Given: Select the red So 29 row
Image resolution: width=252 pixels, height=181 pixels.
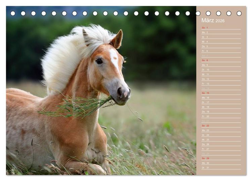Looking at the screenshot, I should [x=221, y=159].
